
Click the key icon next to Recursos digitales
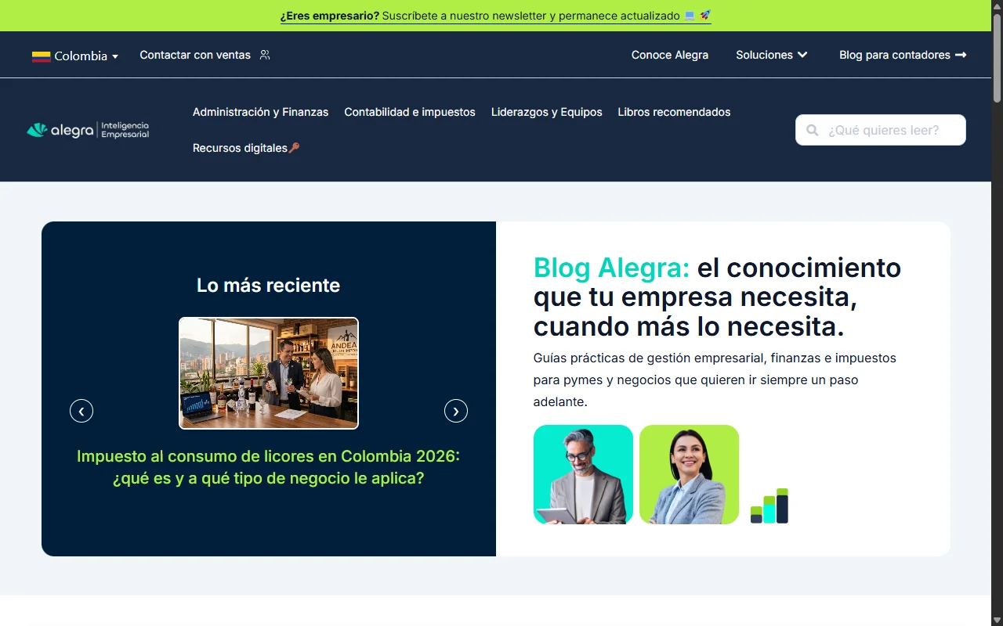(x=295, y=148)
